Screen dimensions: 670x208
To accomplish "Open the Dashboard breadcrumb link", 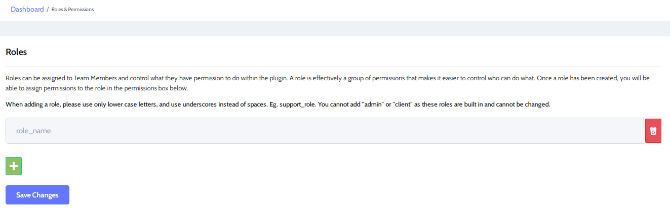I will [27, 9].
